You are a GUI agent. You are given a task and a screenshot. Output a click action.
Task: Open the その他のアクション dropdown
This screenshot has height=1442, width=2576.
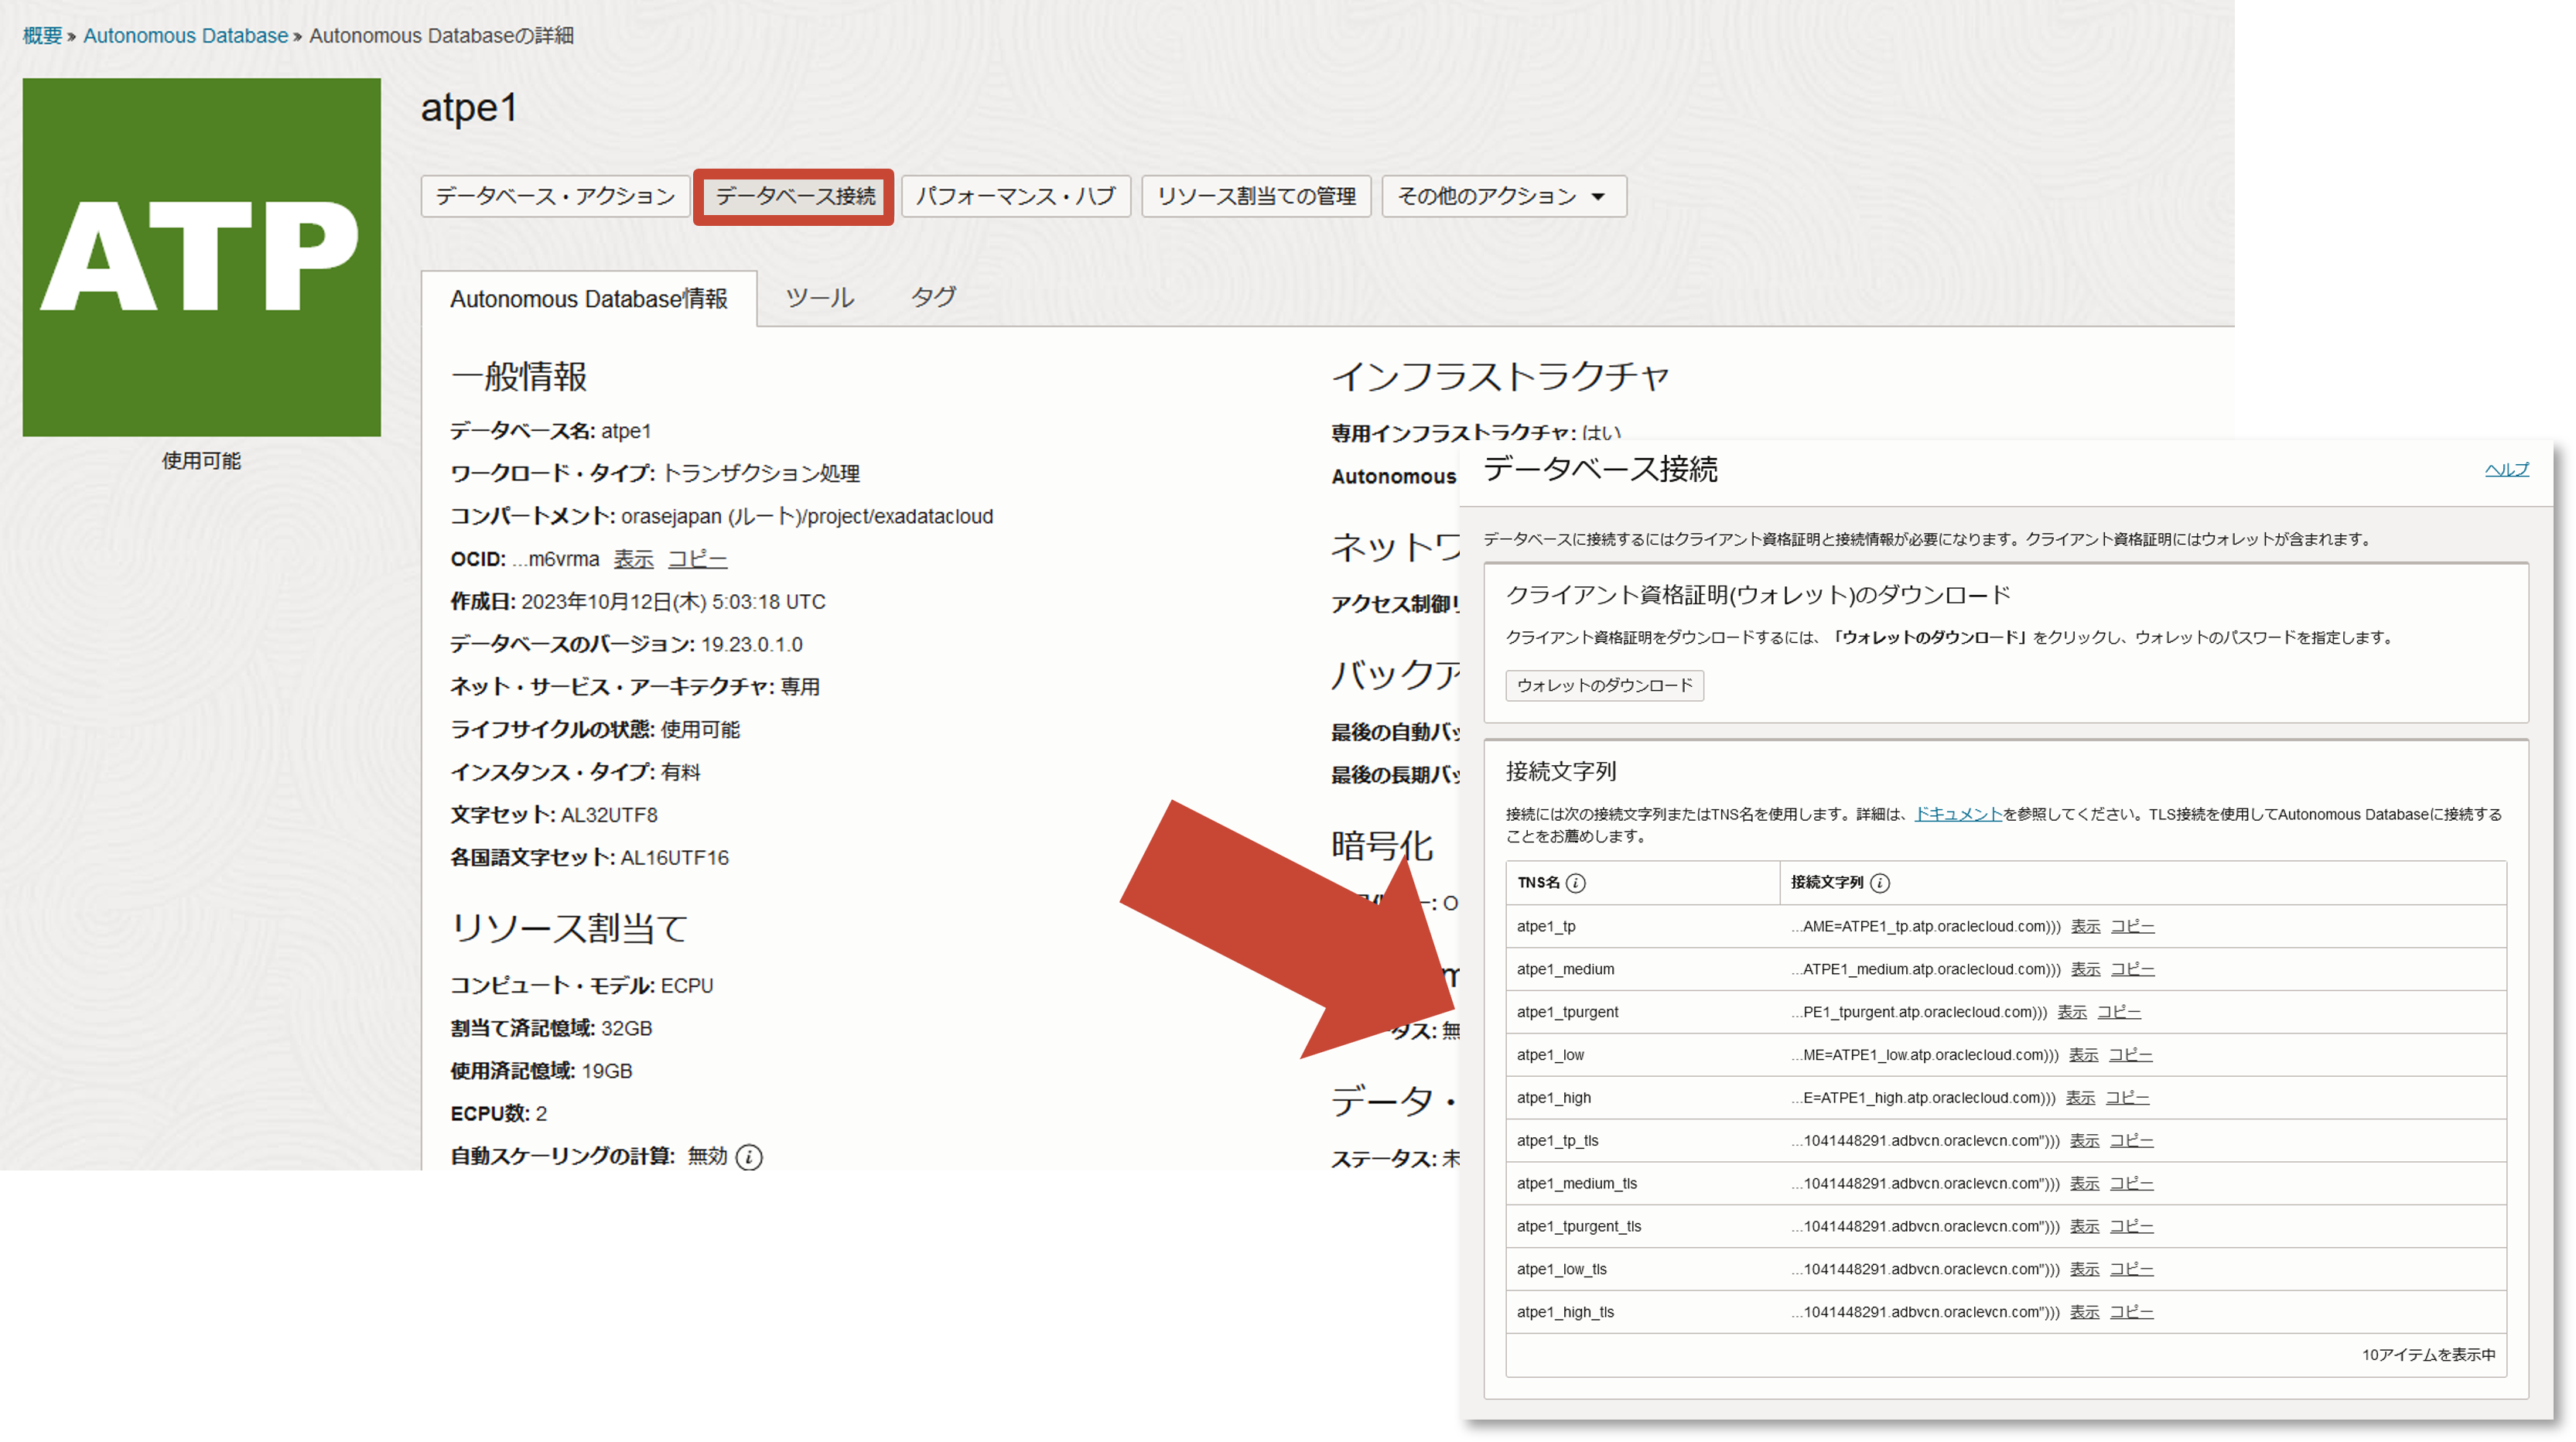point(1502,196)
